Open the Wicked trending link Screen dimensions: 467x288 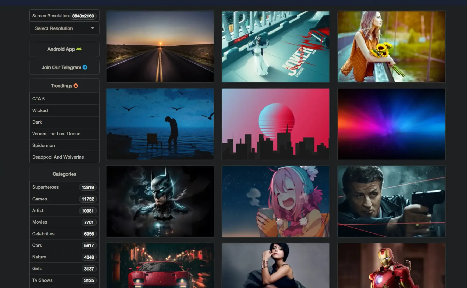click(64, 110)
